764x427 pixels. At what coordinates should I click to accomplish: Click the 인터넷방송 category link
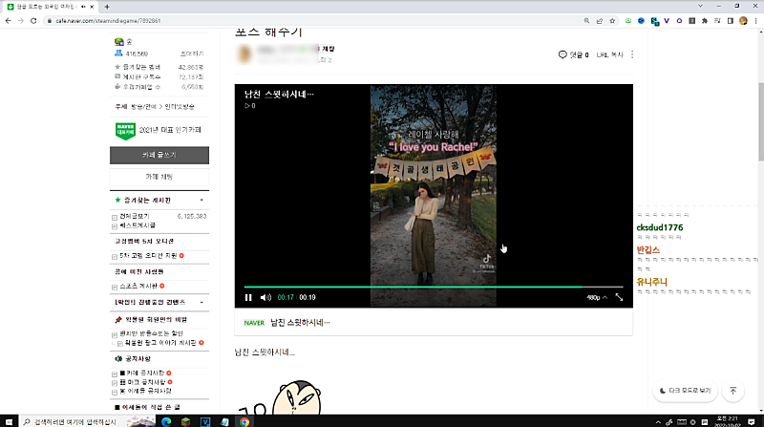point(180,106)
